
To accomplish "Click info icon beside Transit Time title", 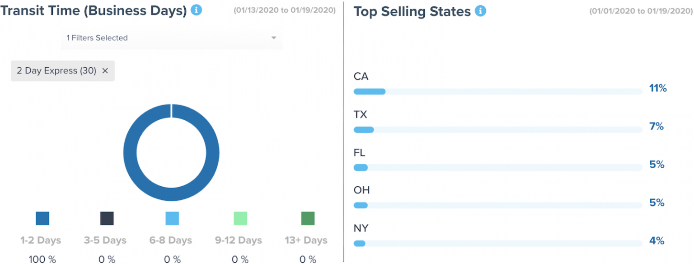I will (x=196, y=10).
